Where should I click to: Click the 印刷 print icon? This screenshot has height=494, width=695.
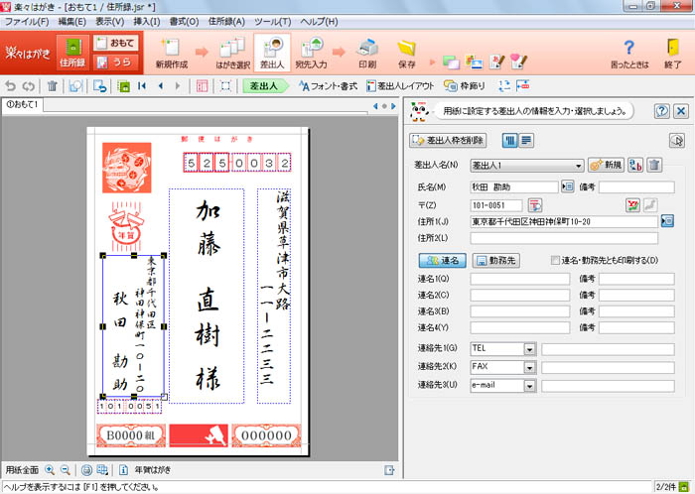point(366,53)
